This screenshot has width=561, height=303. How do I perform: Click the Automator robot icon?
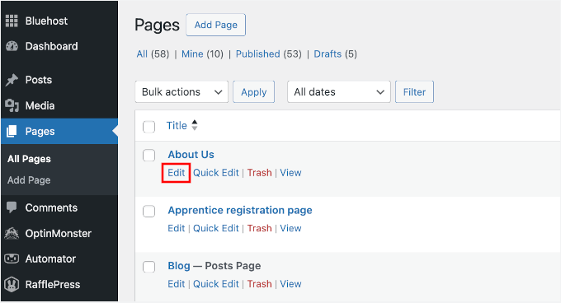tap(12, 259)
